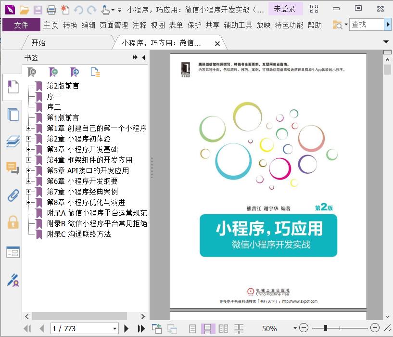Screen dimensions: 393x337
Task: Expand the 第2章 小程序初体验 bookmark
Action: (x=28, y=139)
